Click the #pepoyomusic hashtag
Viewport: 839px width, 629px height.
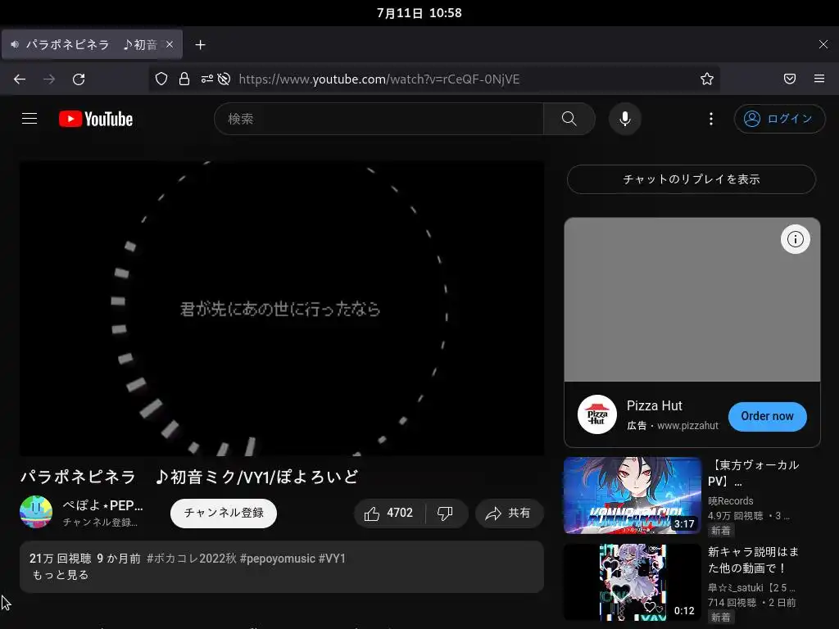[x=278, y=559]
